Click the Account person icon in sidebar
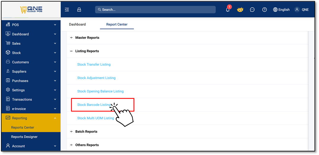This screenshot has height=155, width=319. (8, 146)
